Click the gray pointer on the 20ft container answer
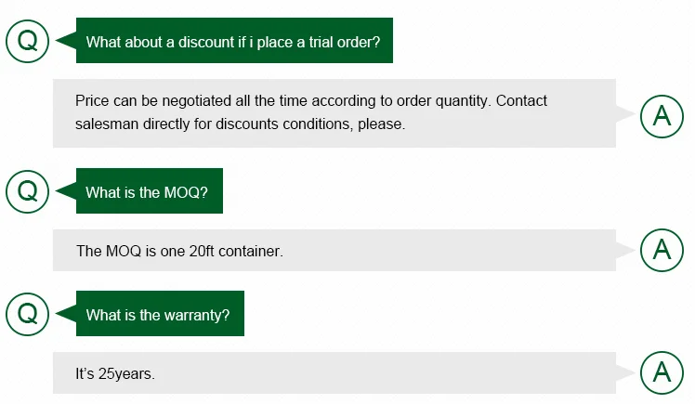Screen dimensions: 695x404 point(624,249)
